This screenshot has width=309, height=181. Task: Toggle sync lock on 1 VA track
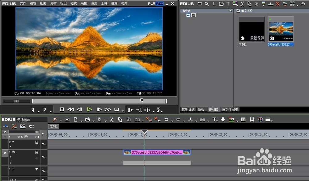point(44,157)
